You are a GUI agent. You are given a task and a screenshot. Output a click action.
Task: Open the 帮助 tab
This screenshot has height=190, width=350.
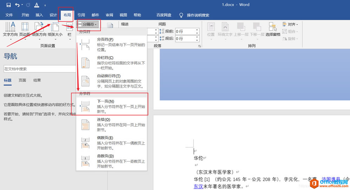pos(137,15)
